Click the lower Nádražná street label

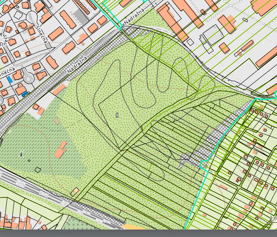pyautogui.click(x=77, y=65)
